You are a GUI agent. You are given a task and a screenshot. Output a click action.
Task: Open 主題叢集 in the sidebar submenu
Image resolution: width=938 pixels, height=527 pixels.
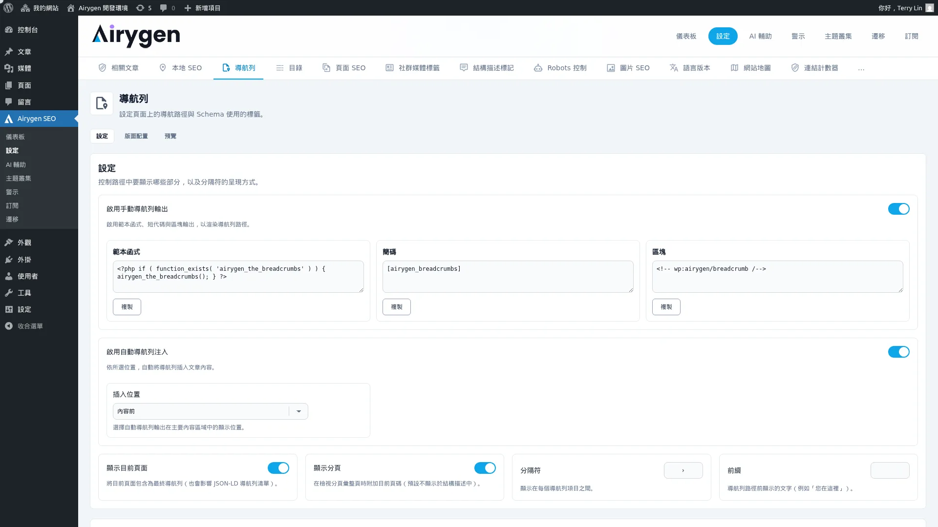click(x=19, y=179)
